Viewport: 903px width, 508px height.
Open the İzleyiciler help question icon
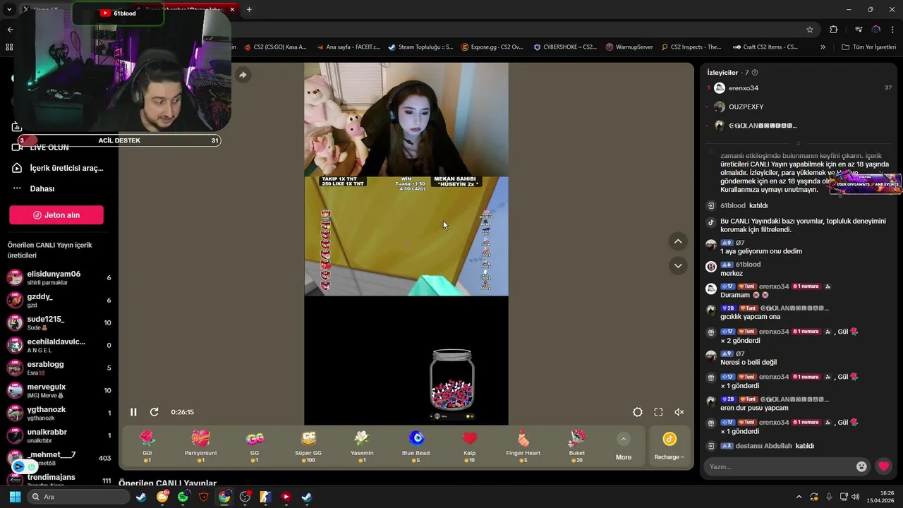click(x=755, y=73)
